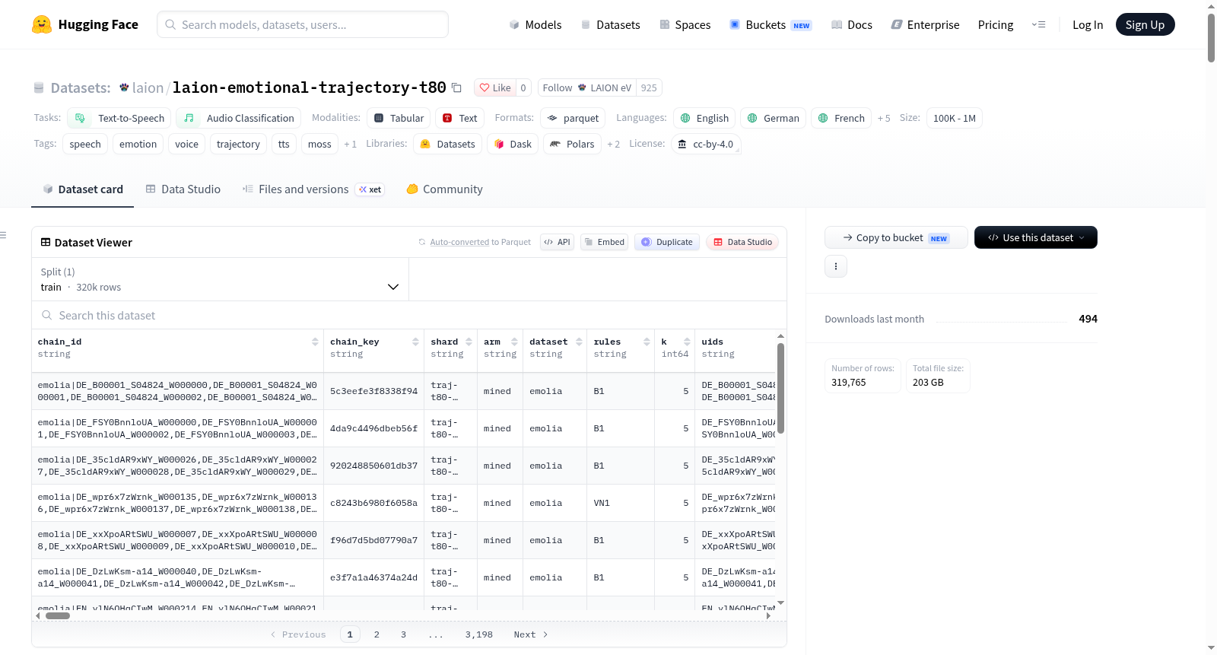Open the Pricing page
Viewport: 1217px width, 655px height.
(x=996, y=24)
